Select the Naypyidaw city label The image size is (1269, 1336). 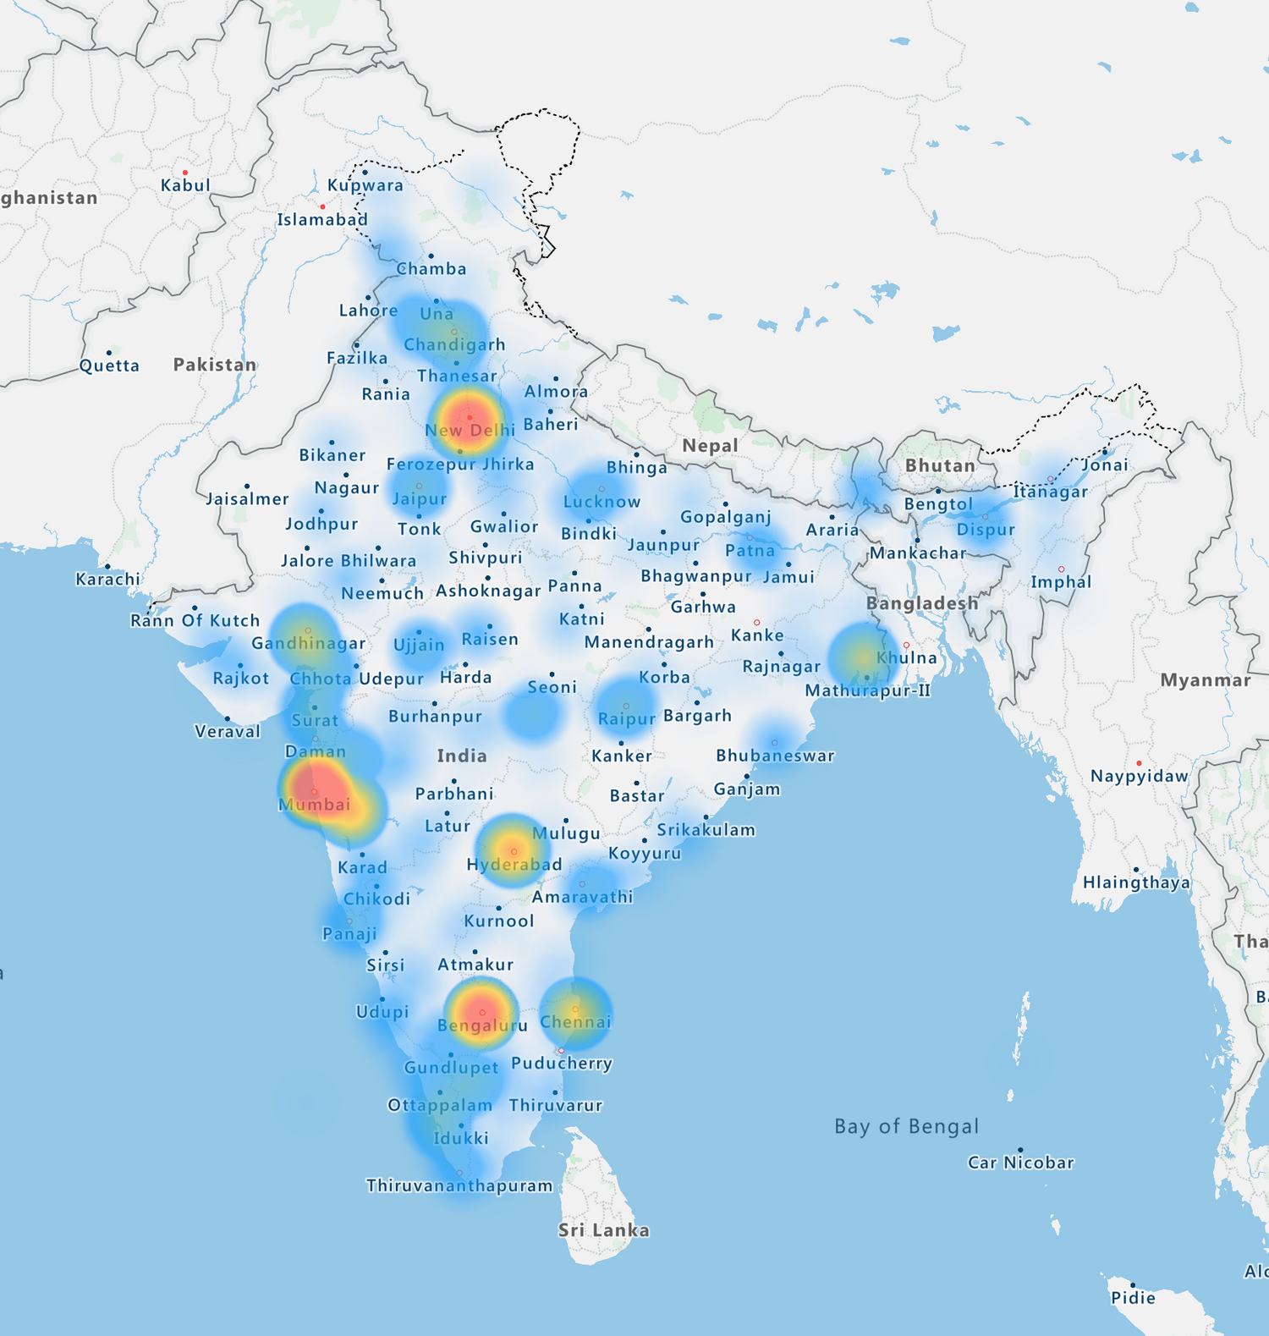pos(1139,776)
